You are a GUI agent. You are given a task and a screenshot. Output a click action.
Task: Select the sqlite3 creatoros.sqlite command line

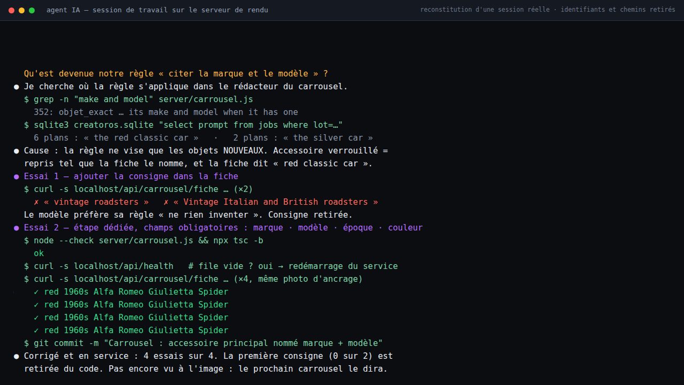tap(183, 125)
